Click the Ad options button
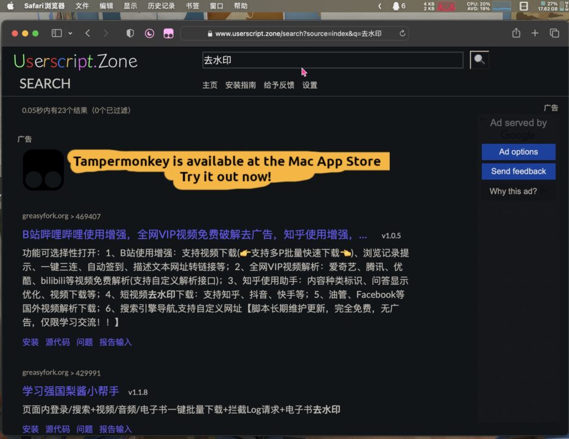The width and height of the screenshot is (569, 439). (518, 152)
